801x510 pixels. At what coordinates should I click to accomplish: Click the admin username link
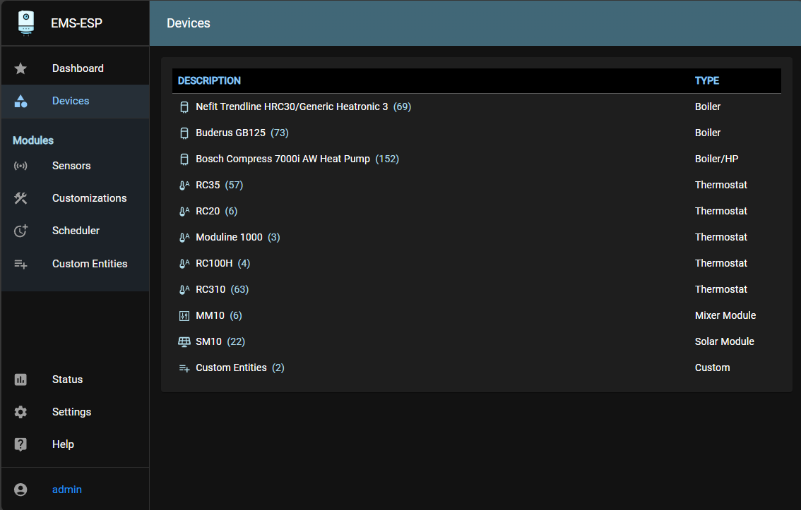[x=66, y=489]
